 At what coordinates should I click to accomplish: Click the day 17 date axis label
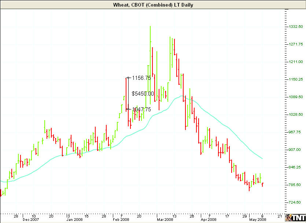pyautogui.click(x=227, y=216)
